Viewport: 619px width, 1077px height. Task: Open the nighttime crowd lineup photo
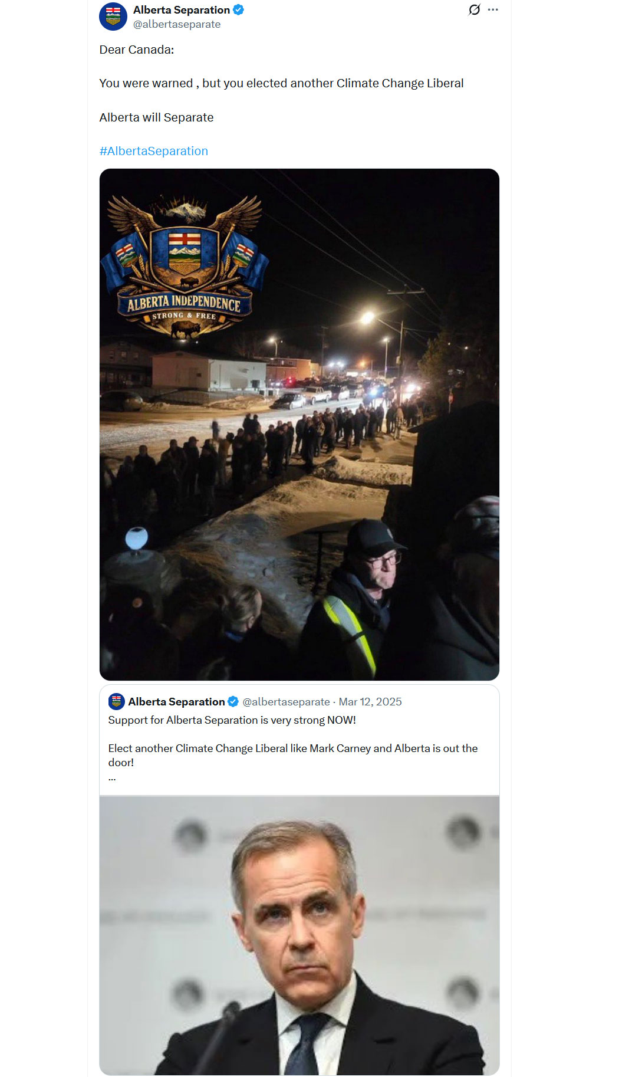point(299,425)
